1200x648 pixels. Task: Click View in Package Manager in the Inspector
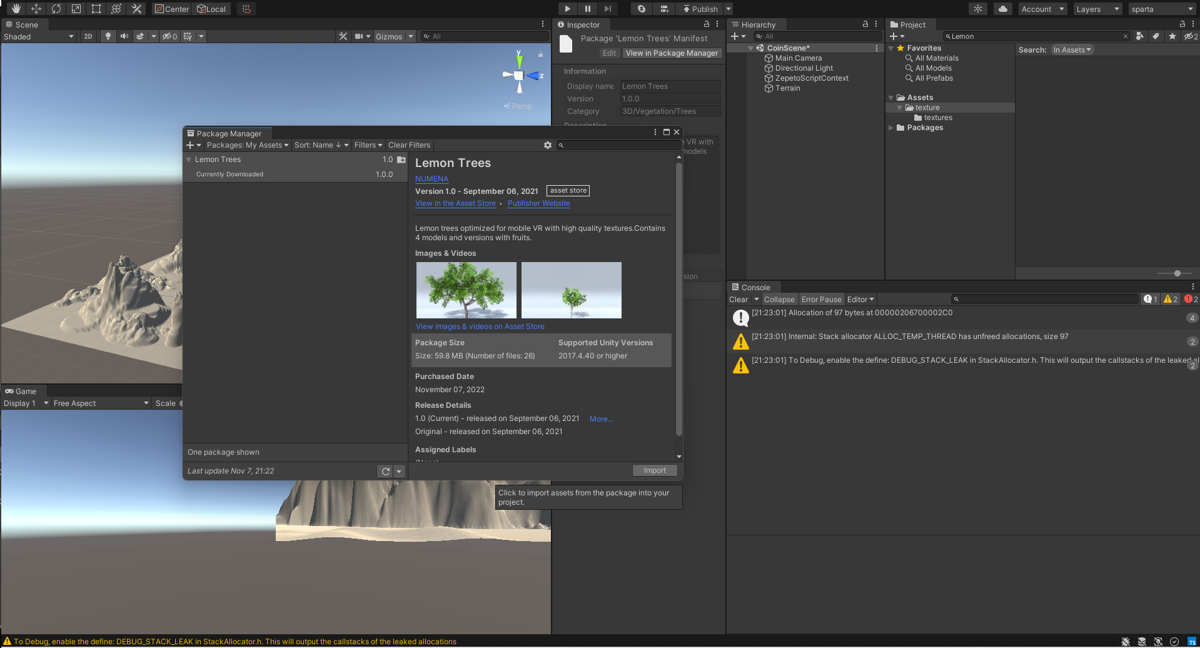pyautogui.click(x=672, y=53)
